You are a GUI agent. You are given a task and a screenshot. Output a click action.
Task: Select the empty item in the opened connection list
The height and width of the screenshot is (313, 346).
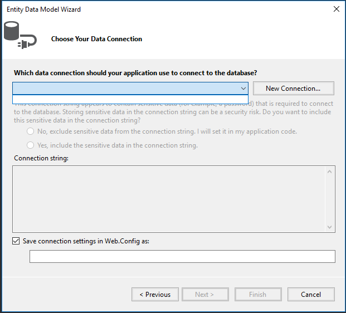130,99
